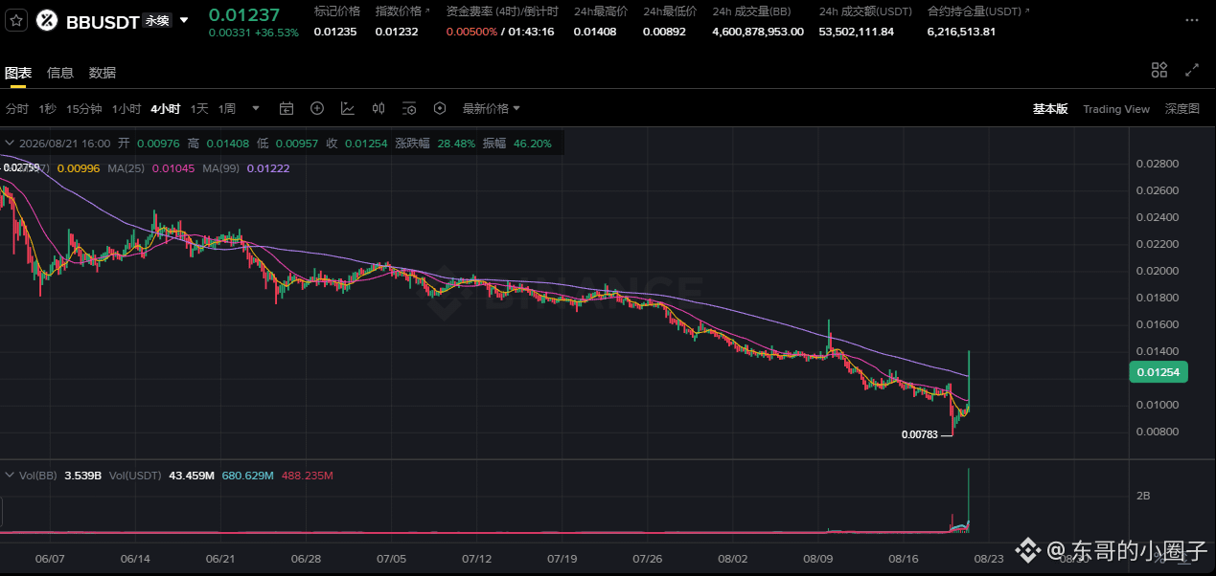Select the 分时 interval
Viewport: 1216px width, 576px height.
point(17,109)
